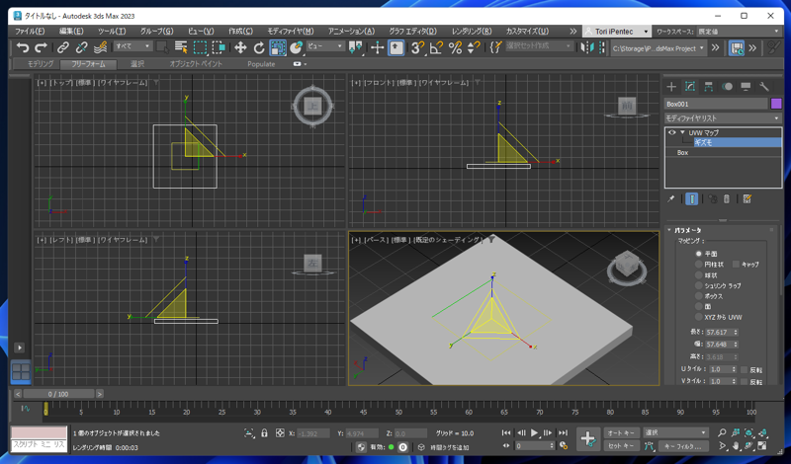791x464 pixels.
Task: Click the キー フィルタ button
Action: (683, 446)
